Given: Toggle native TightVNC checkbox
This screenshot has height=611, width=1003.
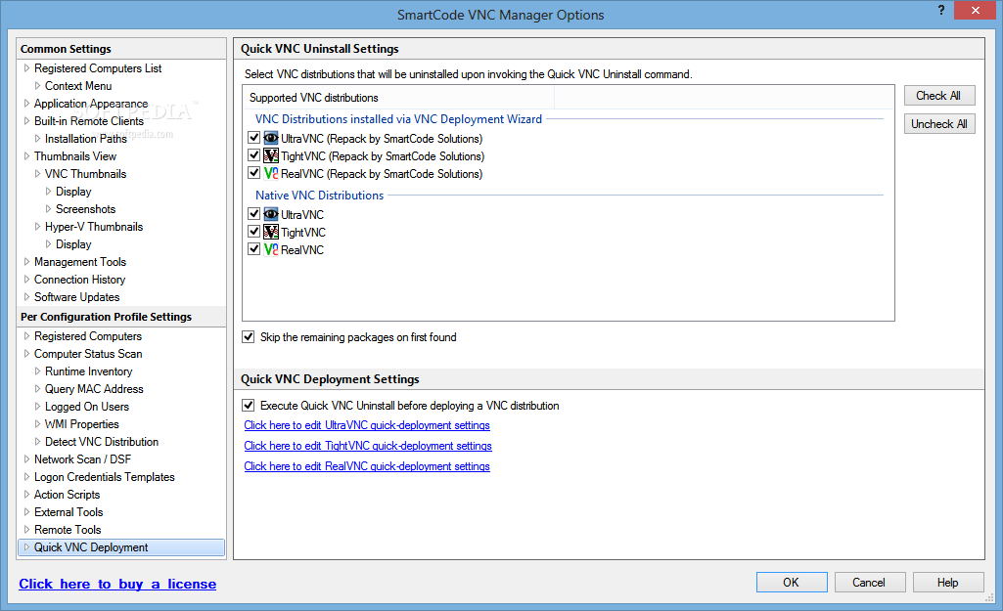Looking at the screenshot, I should (254, 231).
